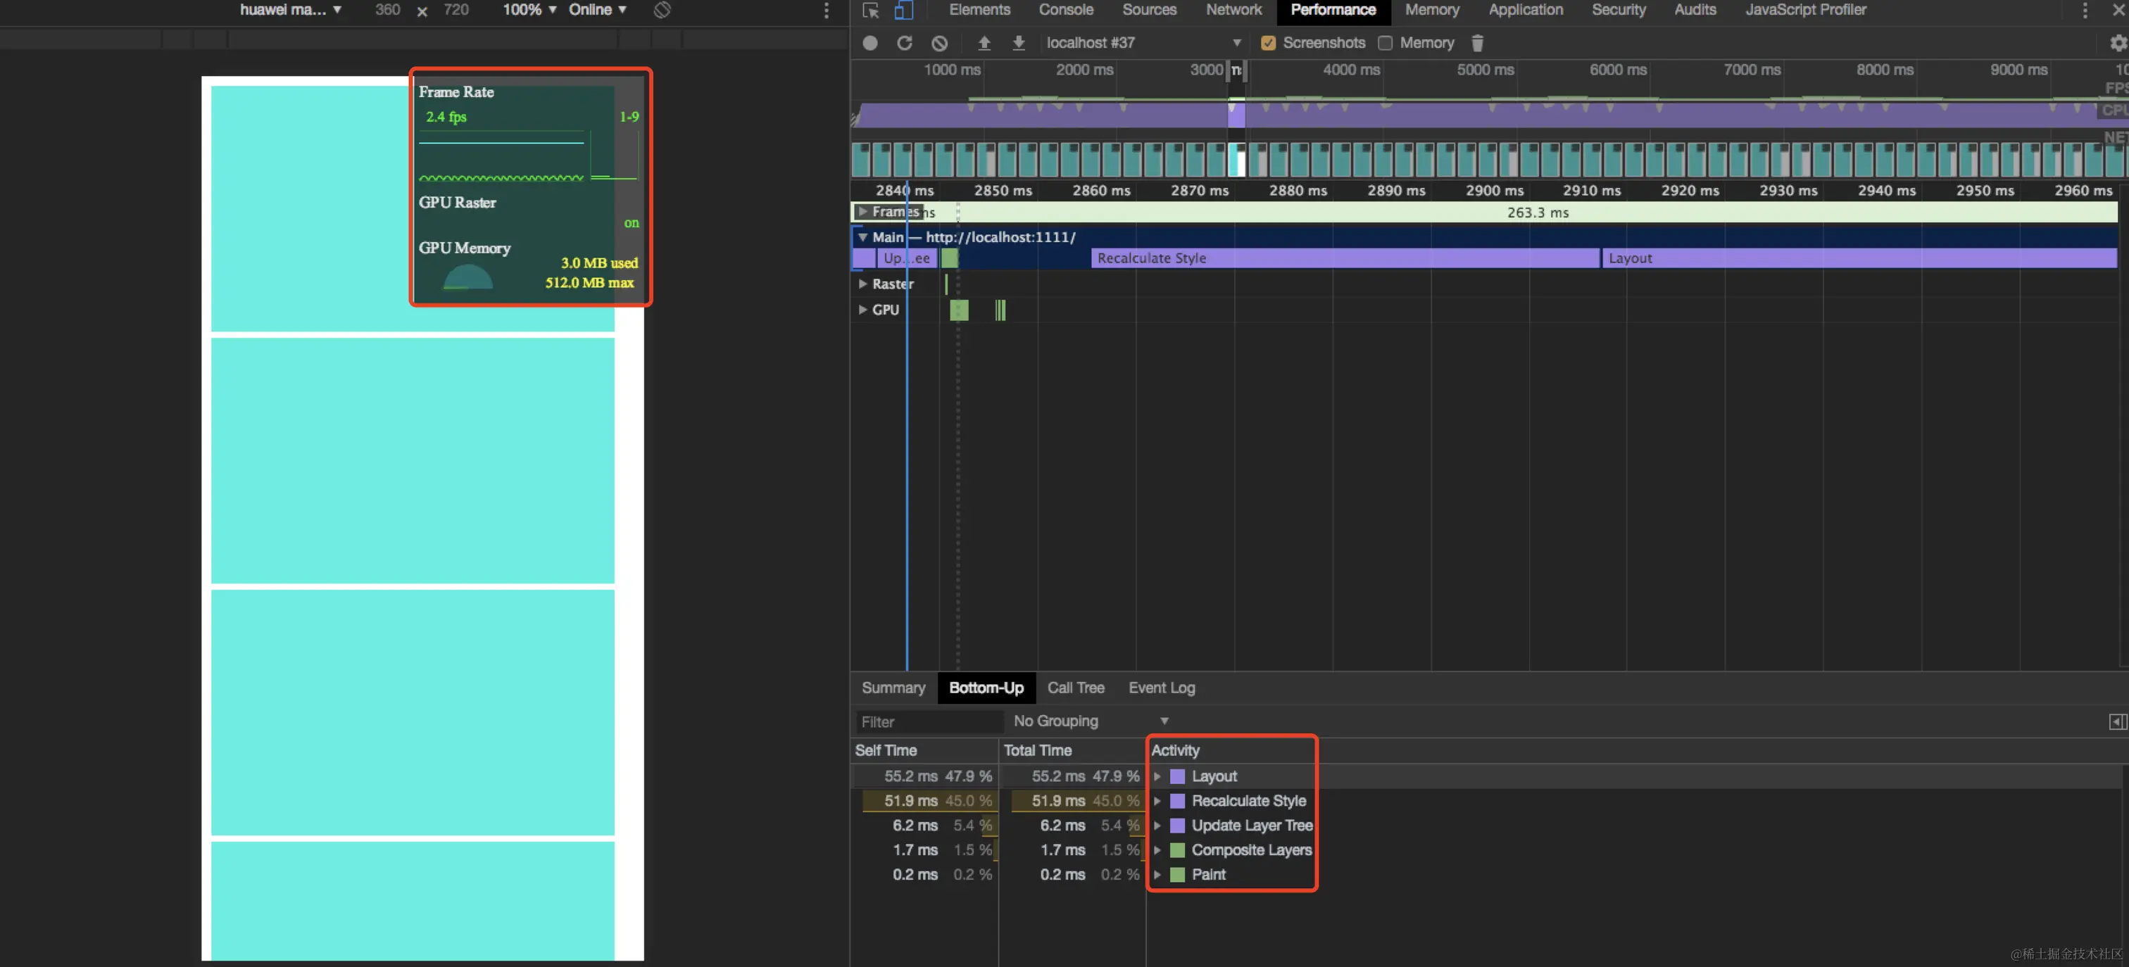Screen dimensions: 2129x967
Task: Click the clear recording icon
Action: click(x=940, y=43)
